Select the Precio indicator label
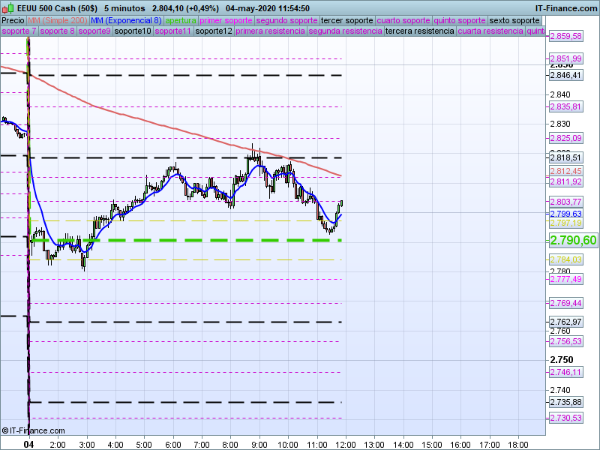600x450 pixels. 13,20
